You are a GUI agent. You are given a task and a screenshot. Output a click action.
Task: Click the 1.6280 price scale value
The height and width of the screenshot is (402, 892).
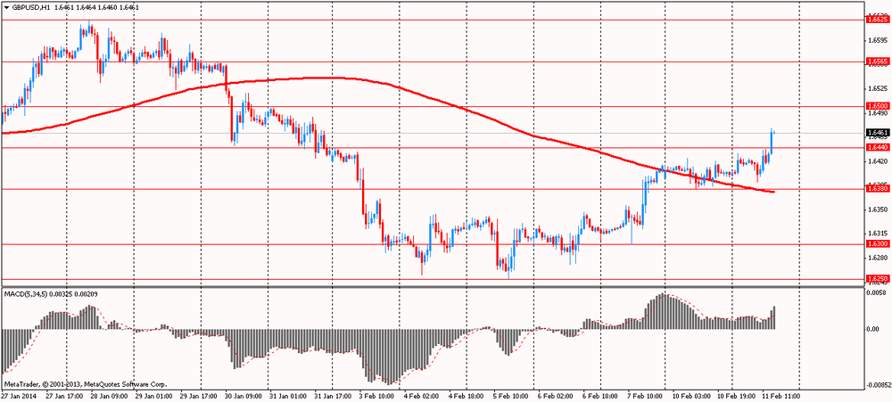tap(877, 258)
